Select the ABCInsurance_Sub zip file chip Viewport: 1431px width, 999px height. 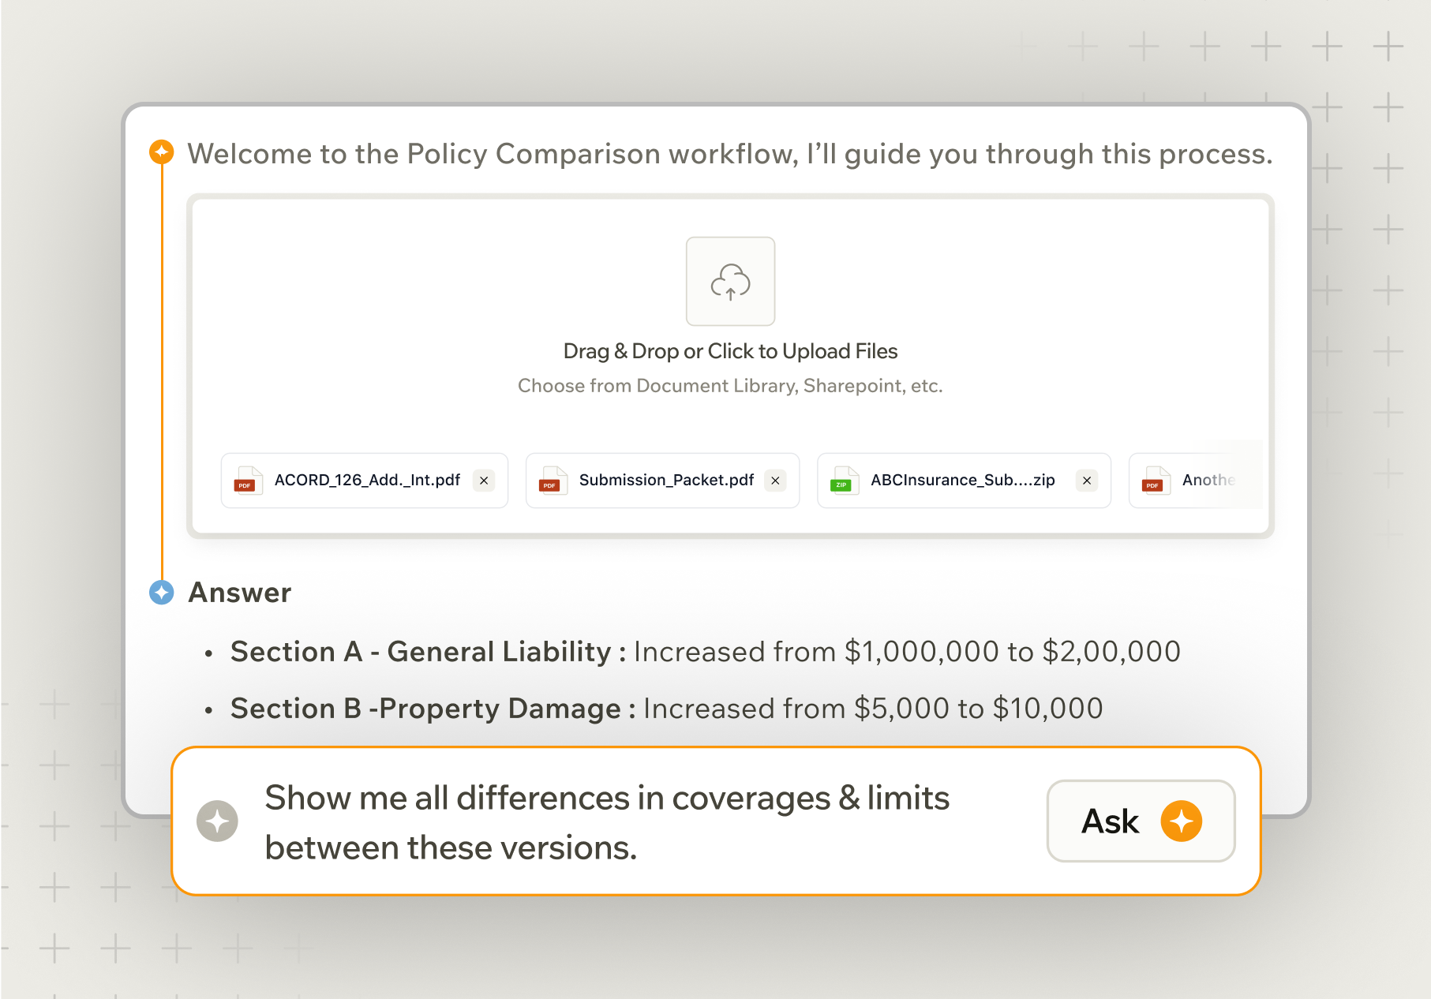[x=962, y=481]
